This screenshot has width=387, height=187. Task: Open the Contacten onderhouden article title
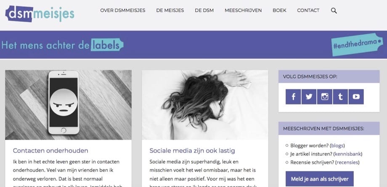(x=50, y=151)
